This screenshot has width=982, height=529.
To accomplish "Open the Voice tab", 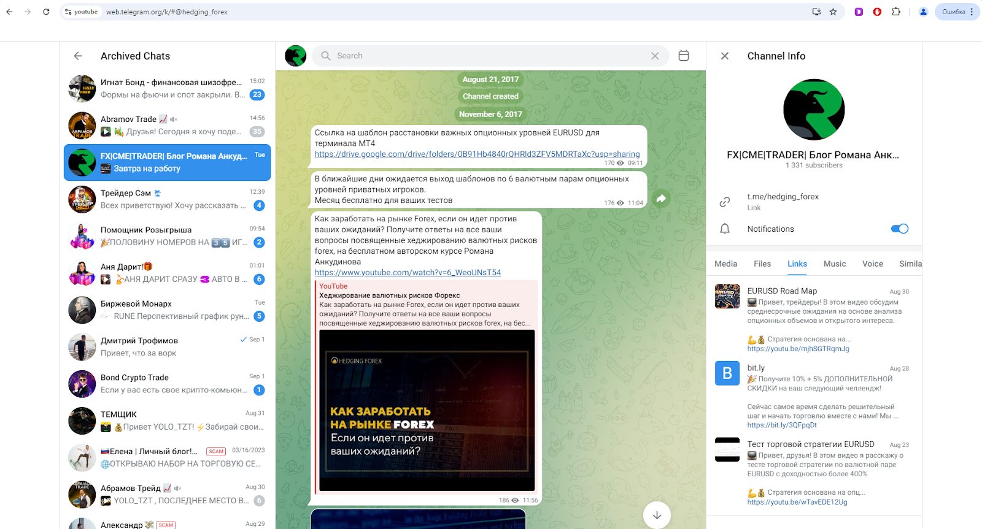I will 873,264.
